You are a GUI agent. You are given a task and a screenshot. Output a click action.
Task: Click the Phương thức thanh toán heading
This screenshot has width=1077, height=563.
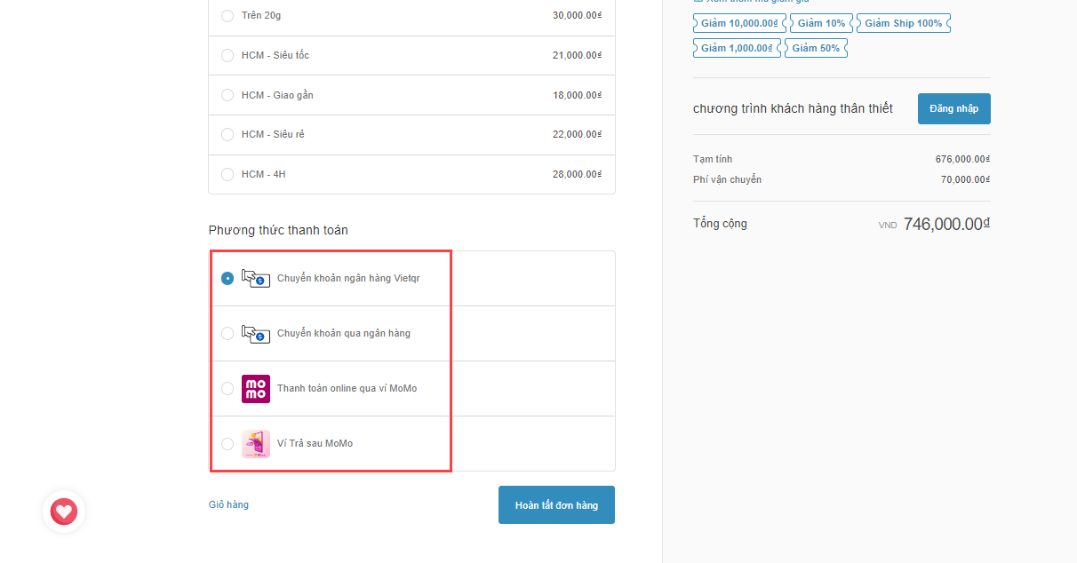click(278, 230)
